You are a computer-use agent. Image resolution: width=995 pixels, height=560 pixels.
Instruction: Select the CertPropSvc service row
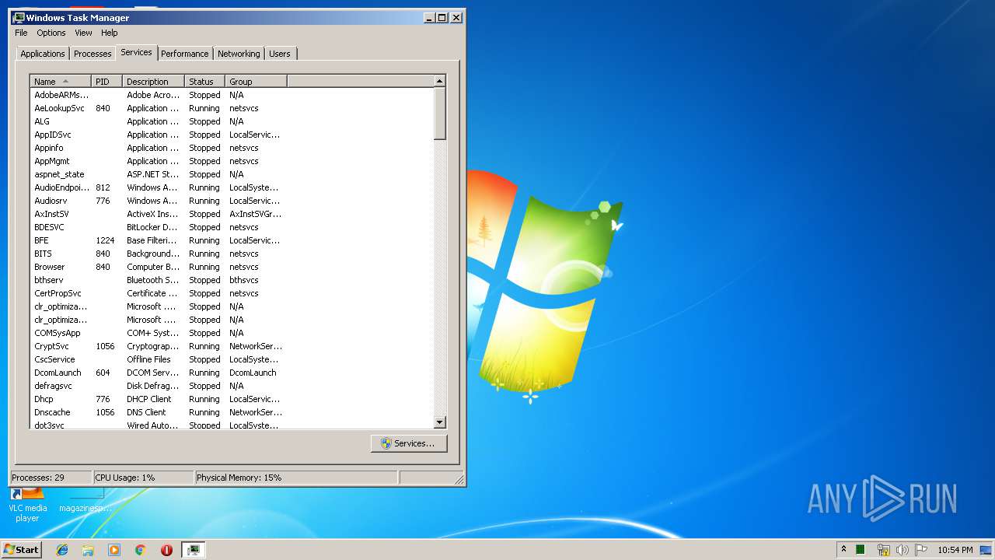tap(232, 293)
